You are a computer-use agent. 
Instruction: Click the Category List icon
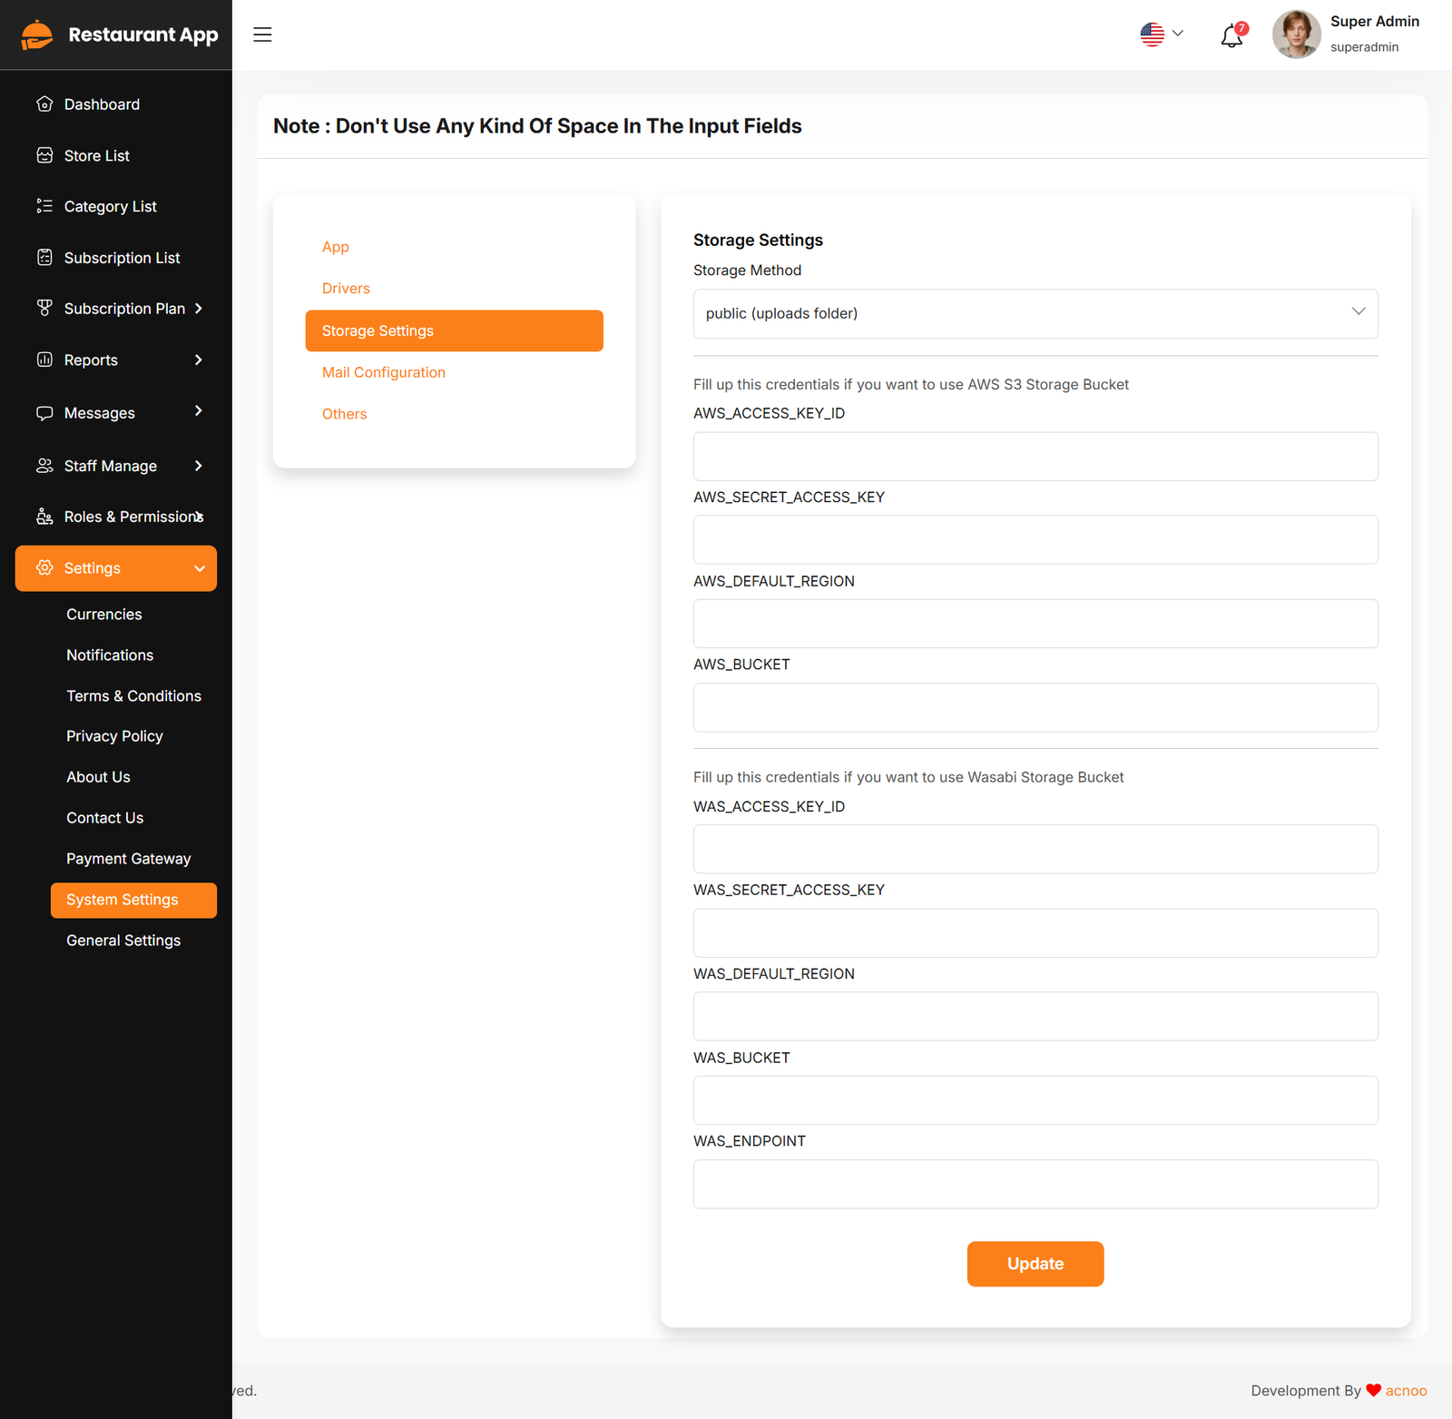pos(44,206)
